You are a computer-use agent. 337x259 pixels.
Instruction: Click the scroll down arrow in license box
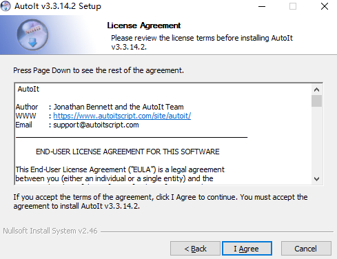pos(316,179)
